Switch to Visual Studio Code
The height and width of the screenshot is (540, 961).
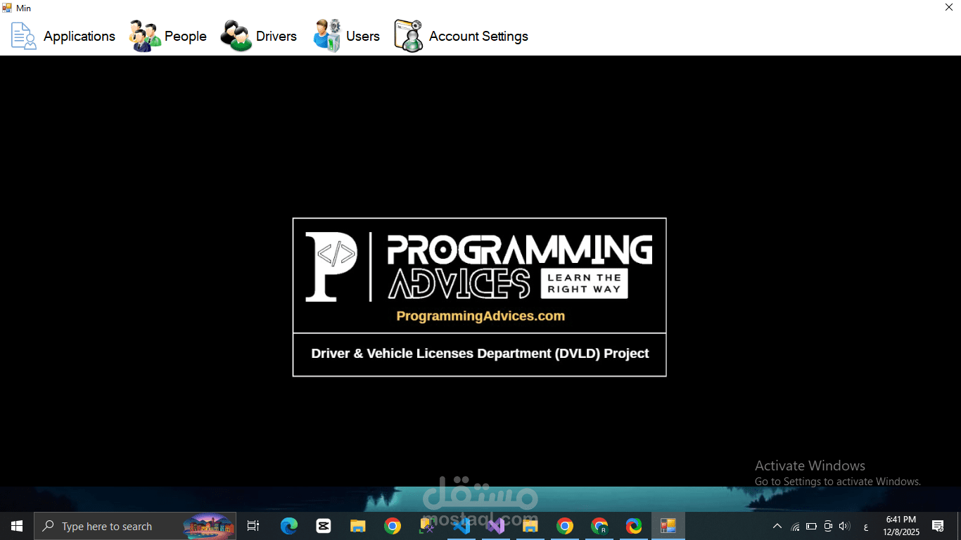462,526
